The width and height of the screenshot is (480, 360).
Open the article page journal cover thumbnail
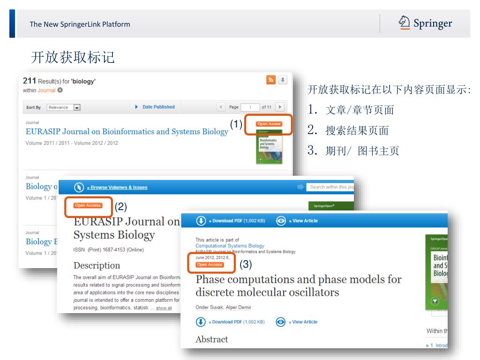click(436, 272)
